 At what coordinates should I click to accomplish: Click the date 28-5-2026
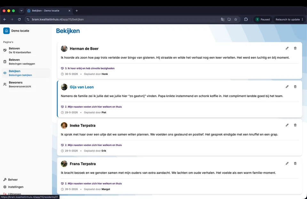71,151
